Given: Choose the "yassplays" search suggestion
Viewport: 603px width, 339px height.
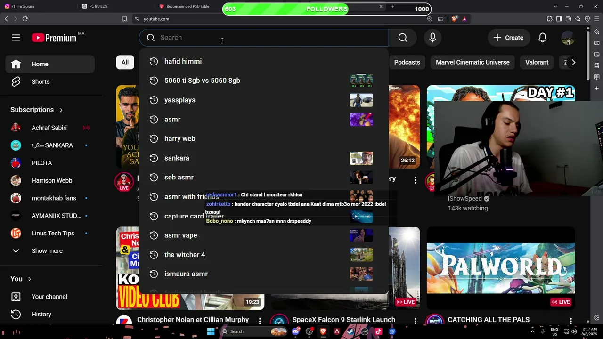Looking at the screenshot, I should pyautogui.click(x=264, y=100).
